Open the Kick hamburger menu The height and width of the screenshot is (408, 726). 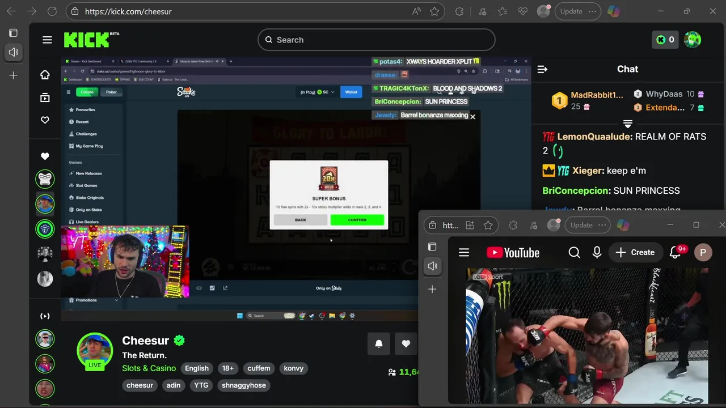click(x=47, y=40)
